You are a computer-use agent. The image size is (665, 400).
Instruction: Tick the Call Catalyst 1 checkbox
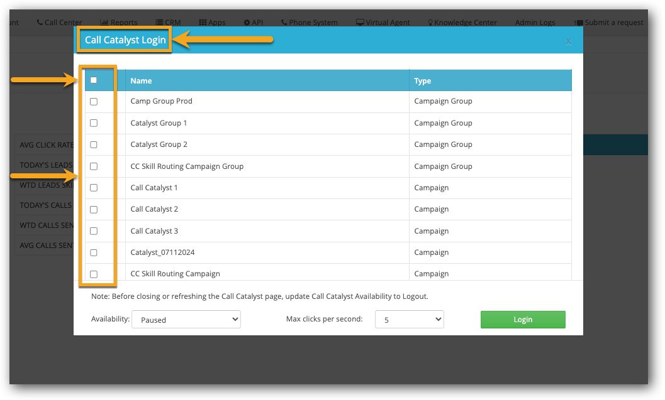pos(94,188)
